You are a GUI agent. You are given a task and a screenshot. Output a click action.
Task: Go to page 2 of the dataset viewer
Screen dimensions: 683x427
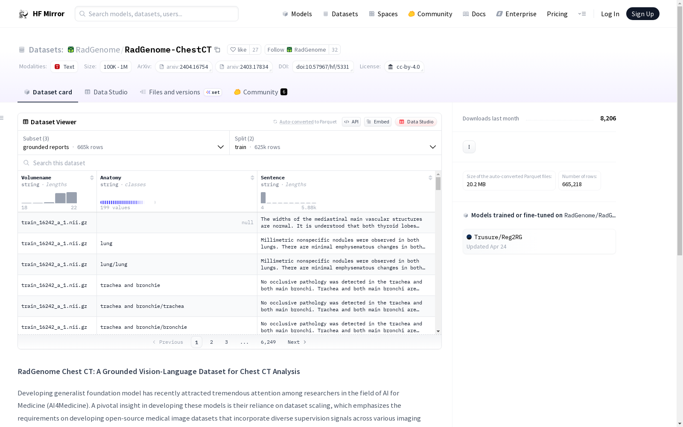(x=211, y=342)
